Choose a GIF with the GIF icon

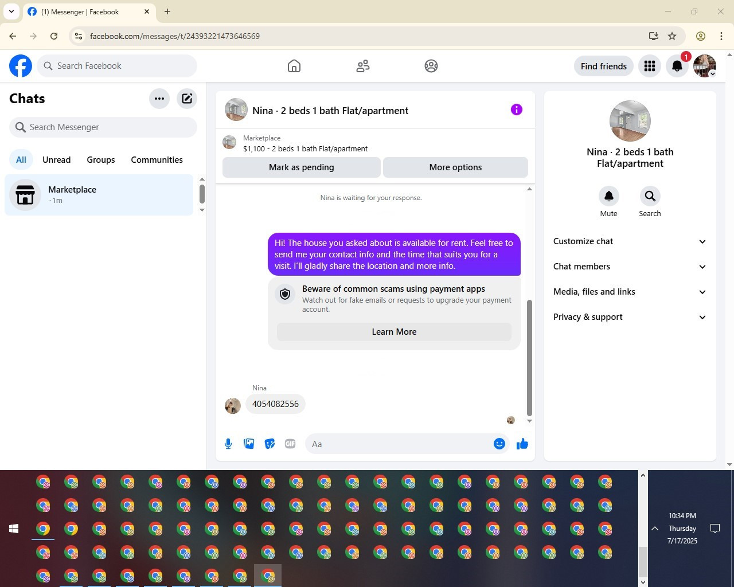pos(290,444)
